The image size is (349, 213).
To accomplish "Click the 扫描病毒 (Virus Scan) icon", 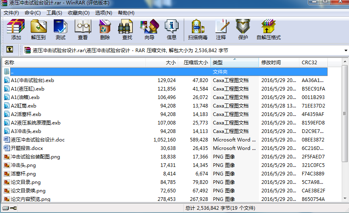I will tap(198, 26).
